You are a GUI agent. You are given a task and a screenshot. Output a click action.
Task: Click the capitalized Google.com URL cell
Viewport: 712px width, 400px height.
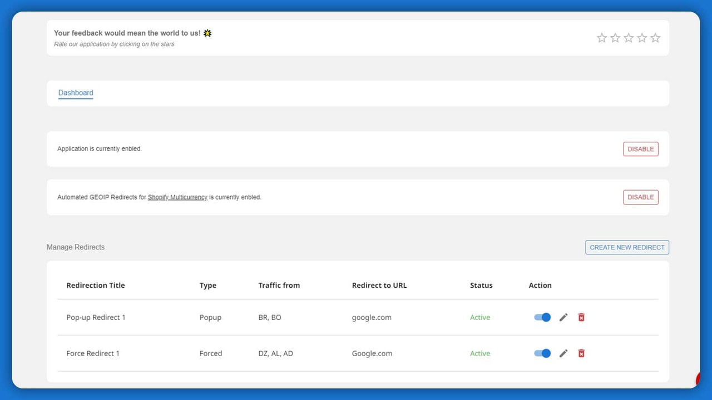tap(372, 353)
